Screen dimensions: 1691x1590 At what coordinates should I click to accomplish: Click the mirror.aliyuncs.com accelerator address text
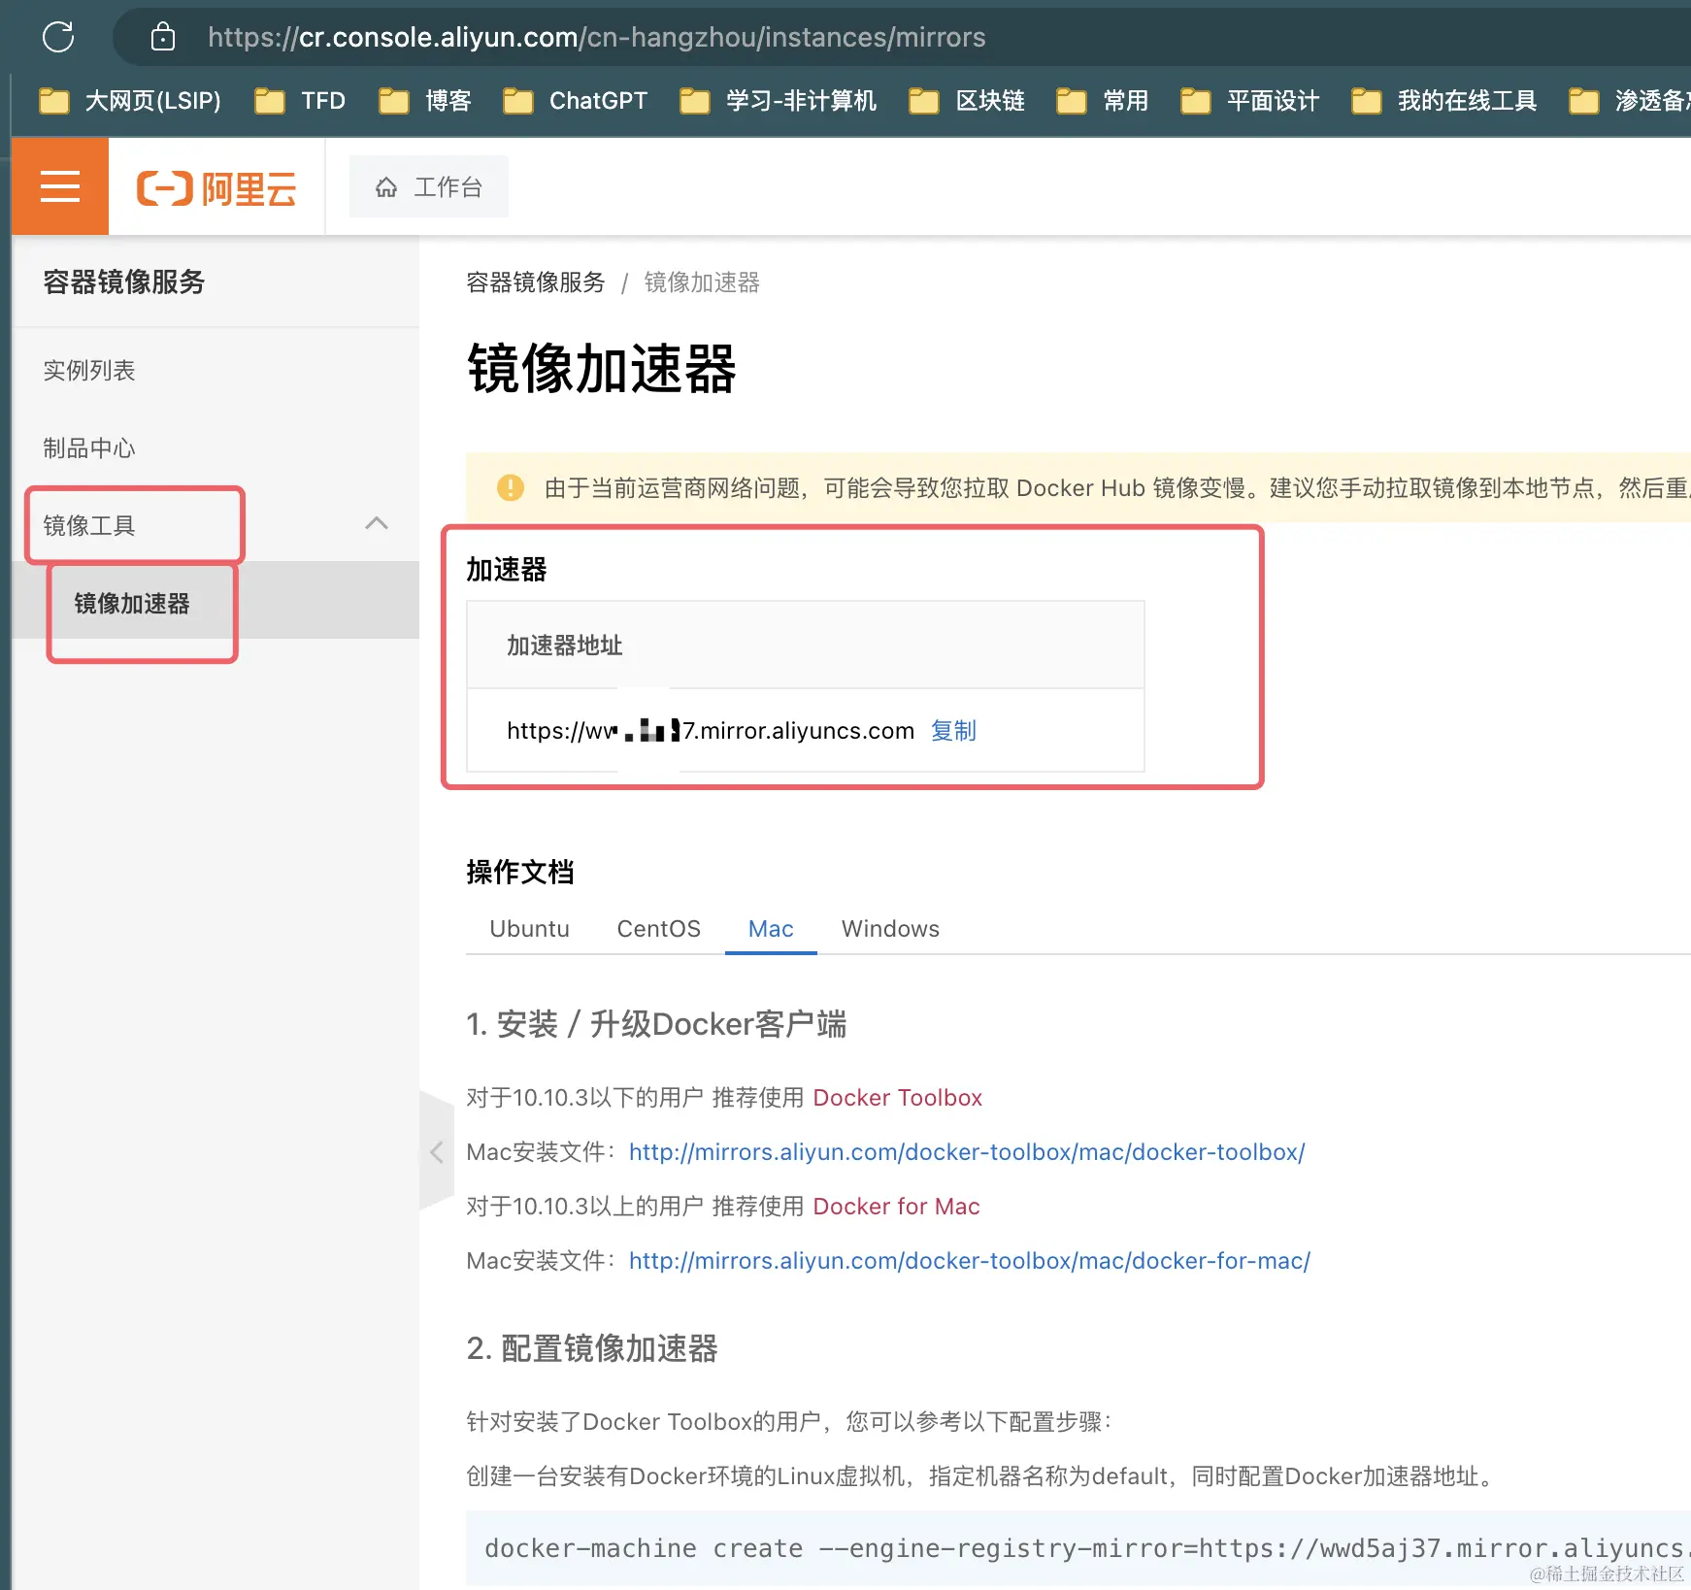tap(711, 730)
